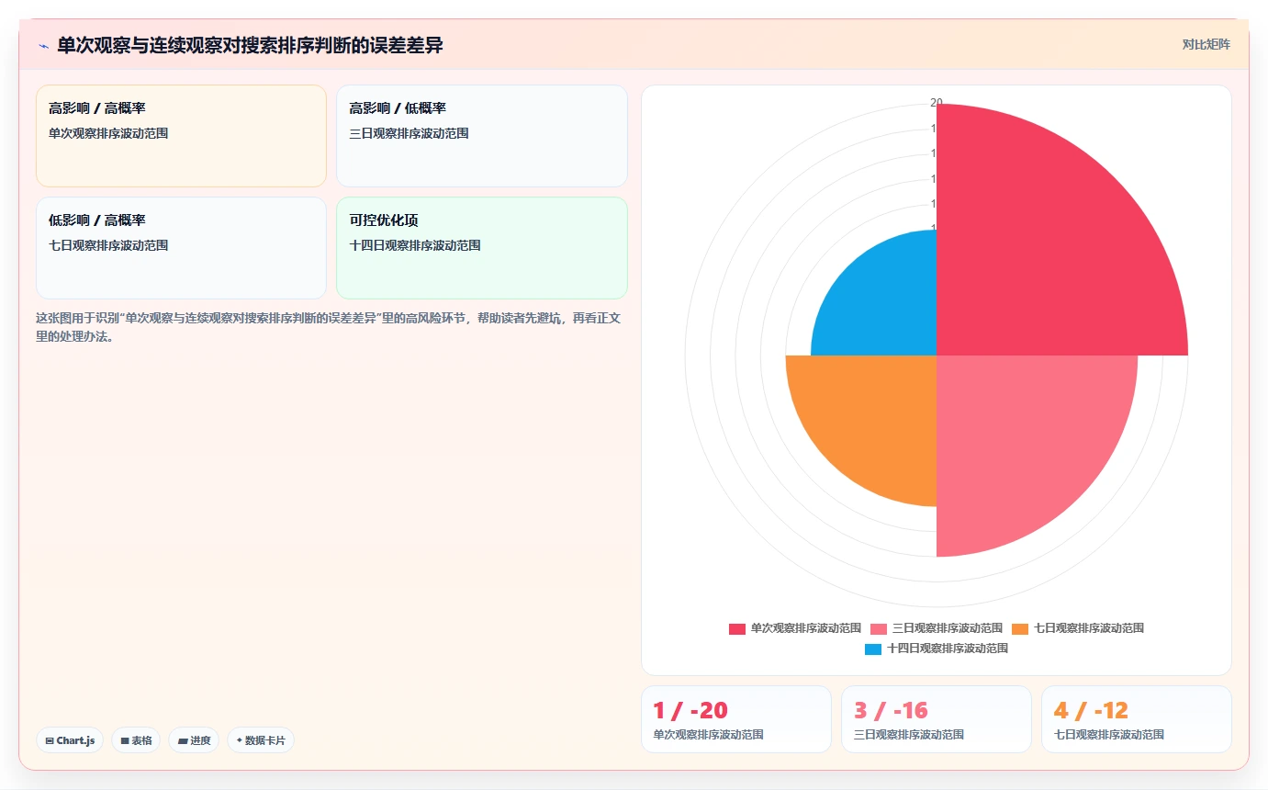Viewport: 1268px width, 790px height.
Task: Click the Chart.js chip at the bottom
Action: (x=70, y=740)
